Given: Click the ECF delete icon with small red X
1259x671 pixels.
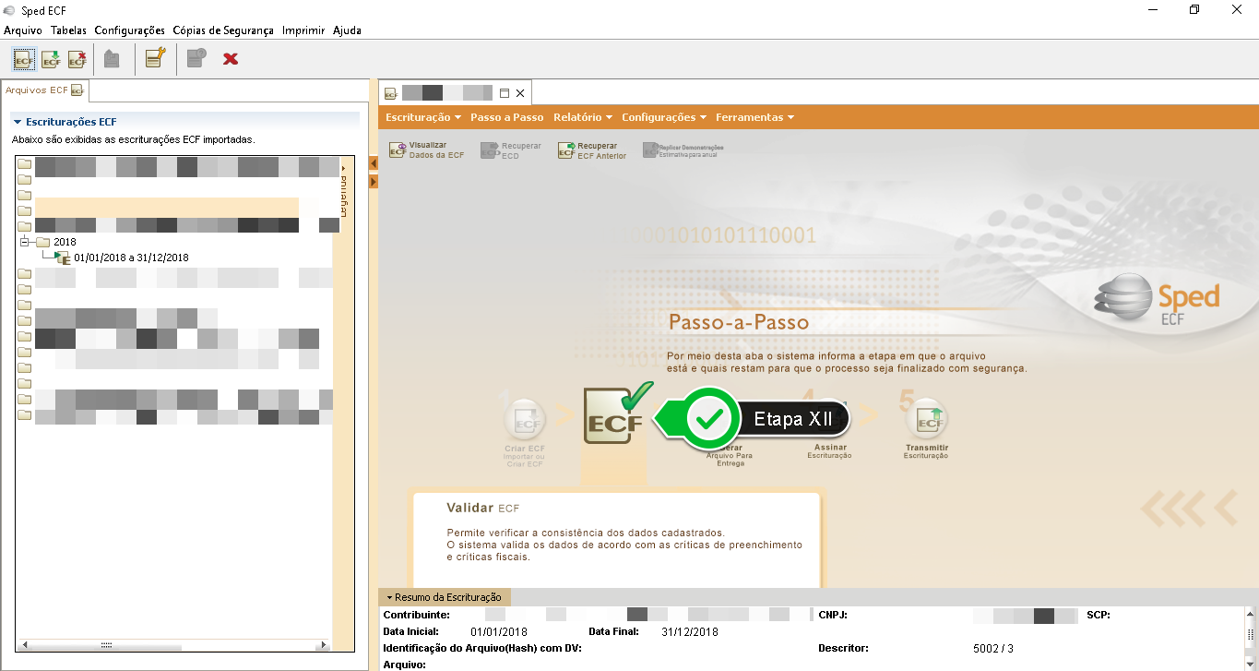Looking at the screenshot, I should [x=77, y=59].
